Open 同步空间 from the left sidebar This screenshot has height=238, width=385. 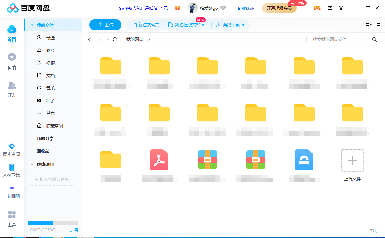coord(12,149)
